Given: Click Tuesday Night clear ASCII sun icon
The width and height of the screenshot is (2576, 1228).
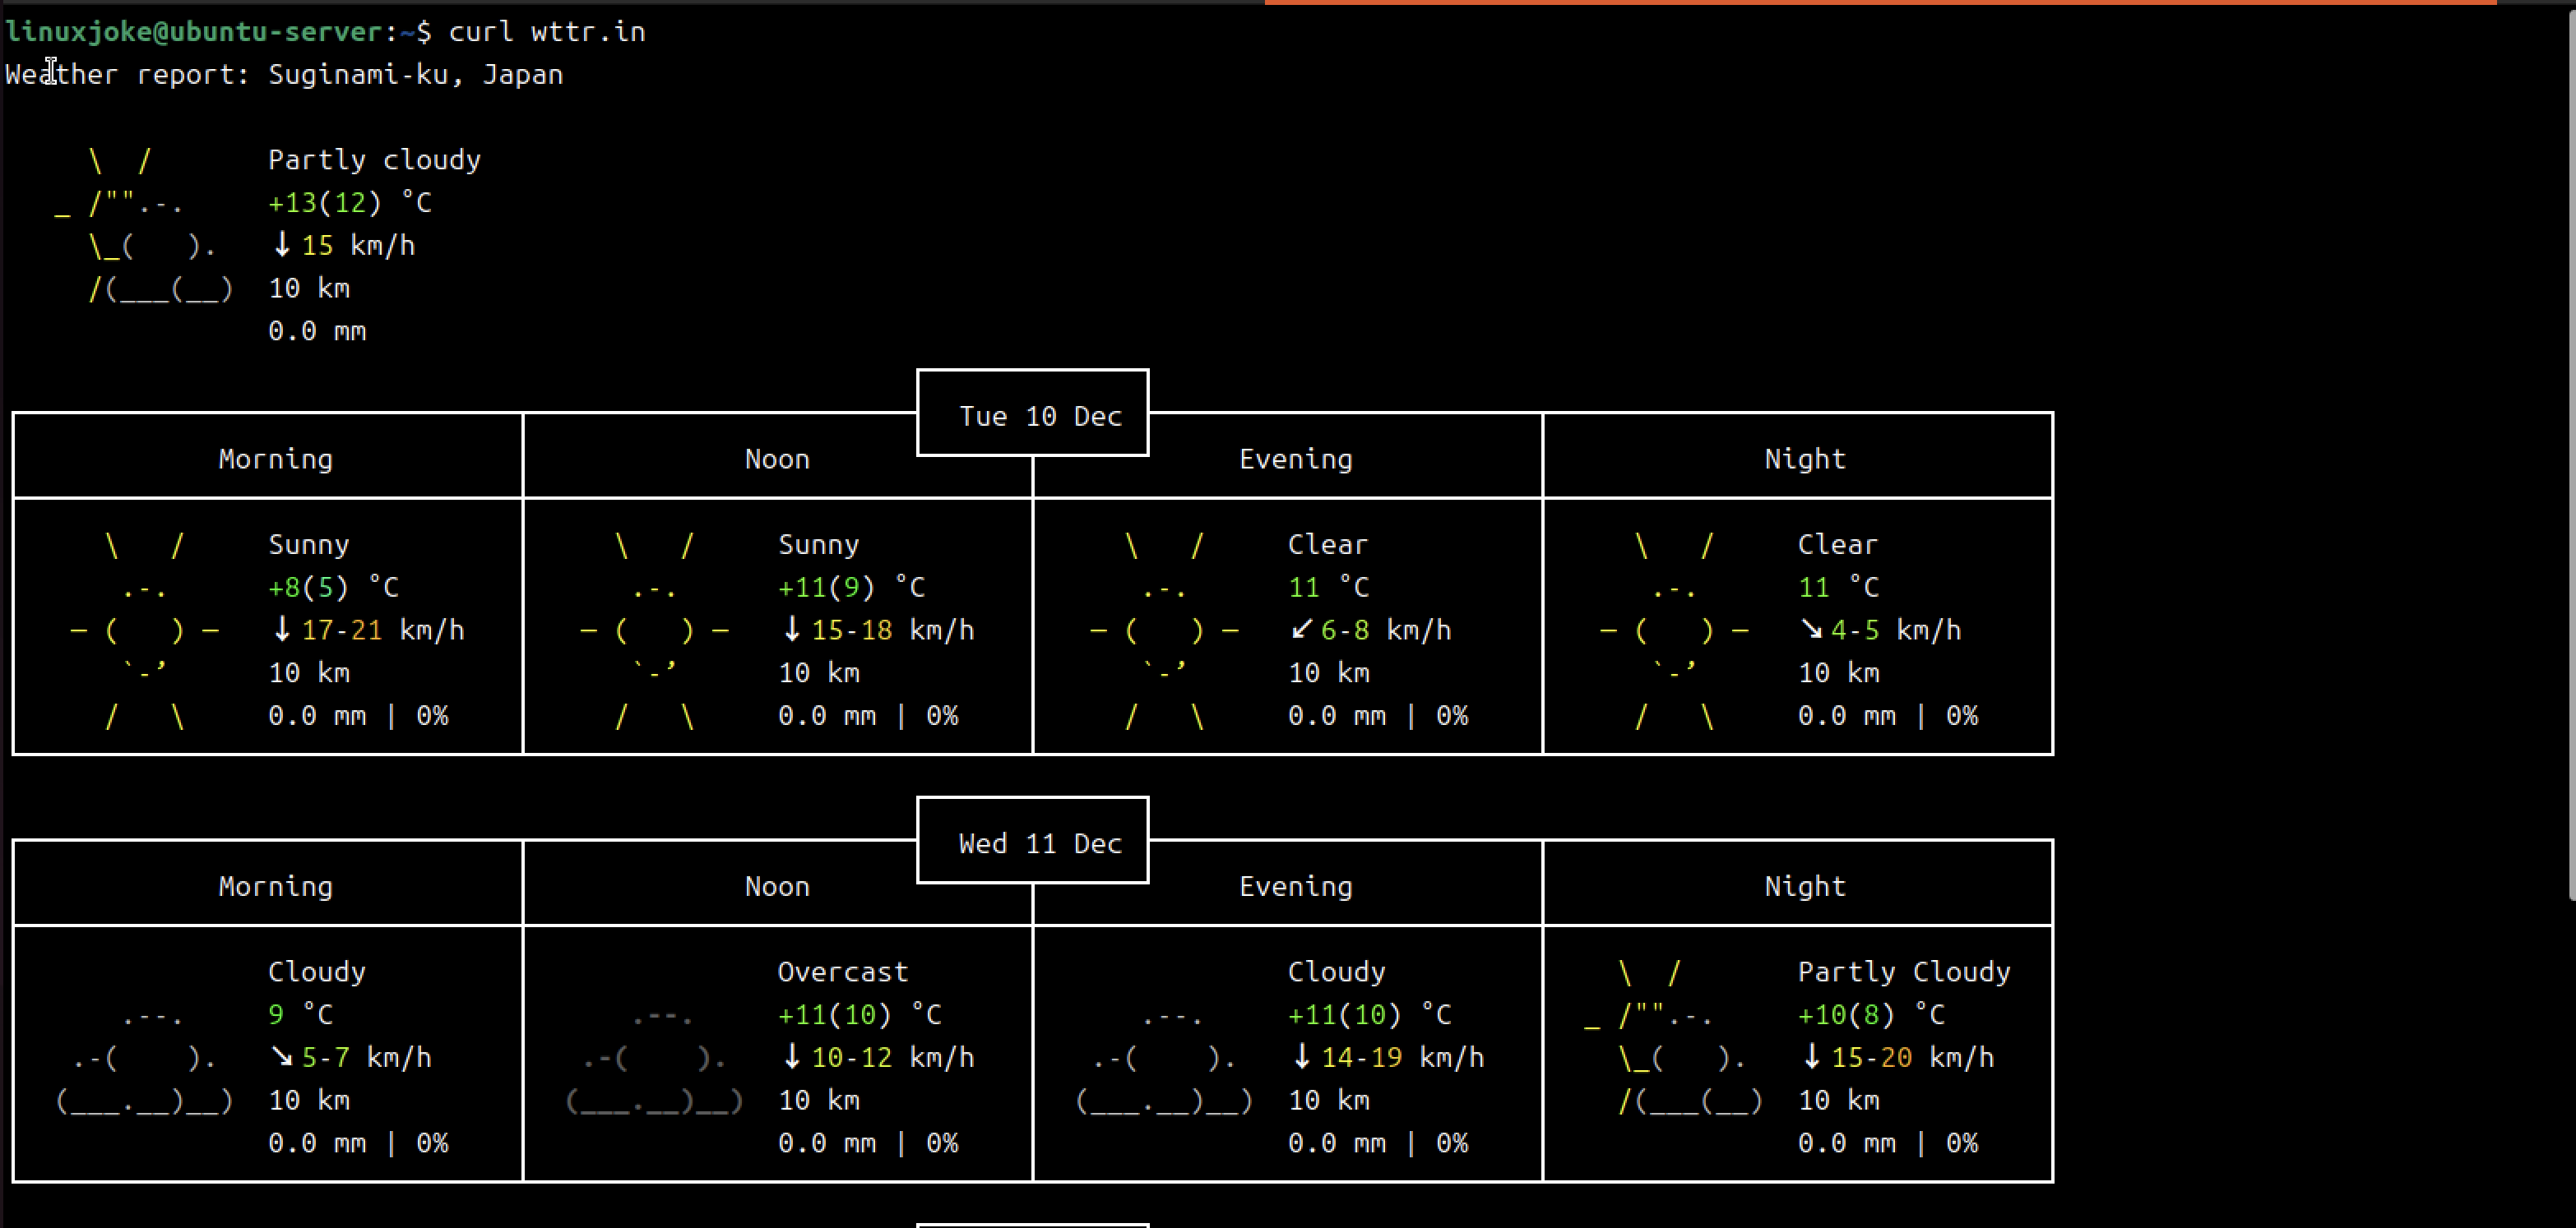Looking at the screenshot, I should pyautogui.click(x=1674, y=630).
